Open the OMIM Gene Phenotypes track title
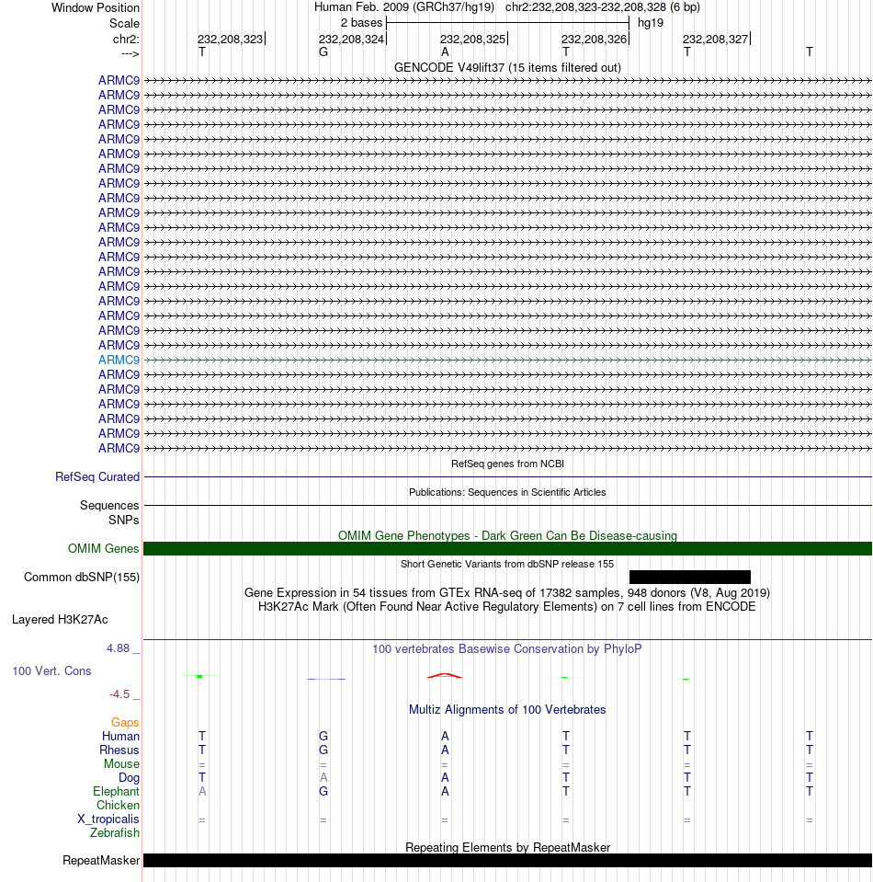The width and height of the screenshot is (873, 882). (507, 535)
